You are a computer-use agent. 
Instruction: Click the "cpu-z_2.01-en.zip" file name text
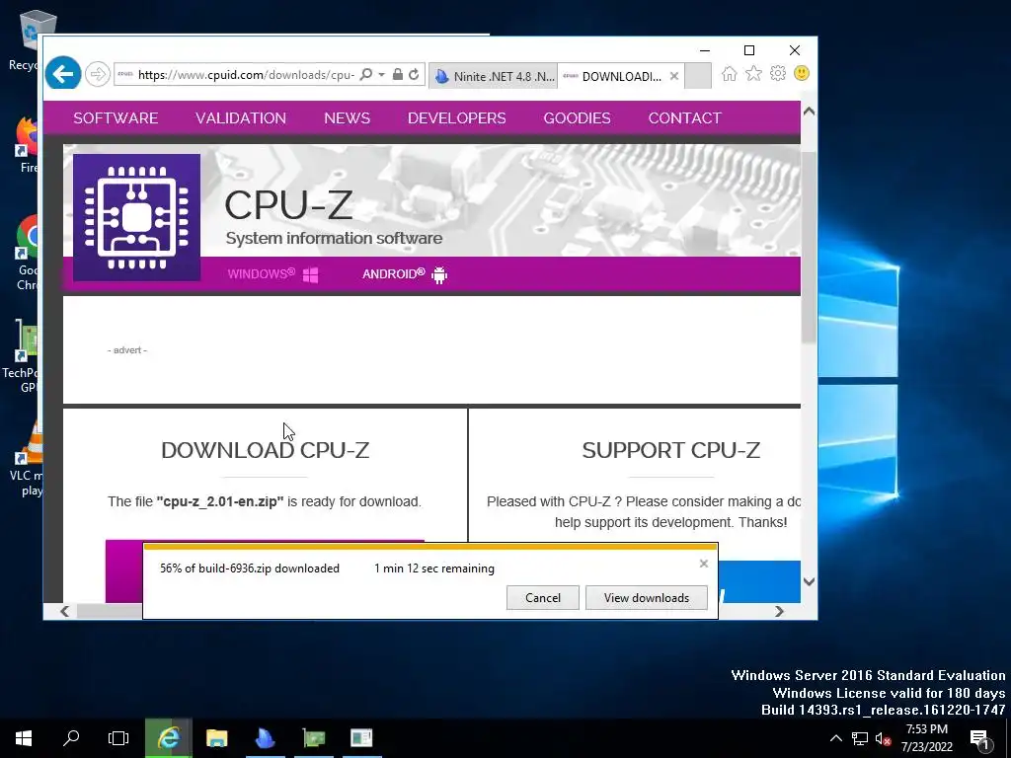(220, 501)
